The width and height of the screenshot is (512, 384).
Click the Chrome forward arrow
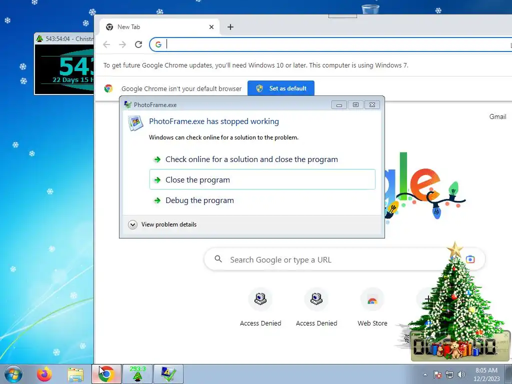pos(122,44)
